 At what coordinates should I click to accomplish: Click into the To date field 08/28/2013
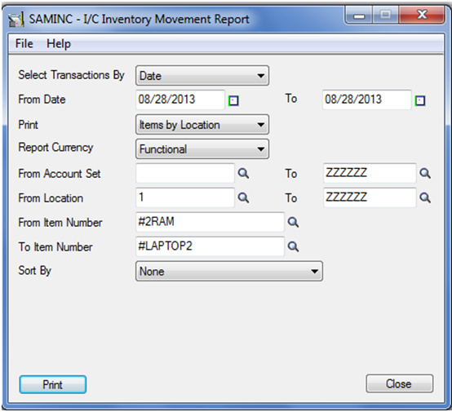(x=366, y=100)
